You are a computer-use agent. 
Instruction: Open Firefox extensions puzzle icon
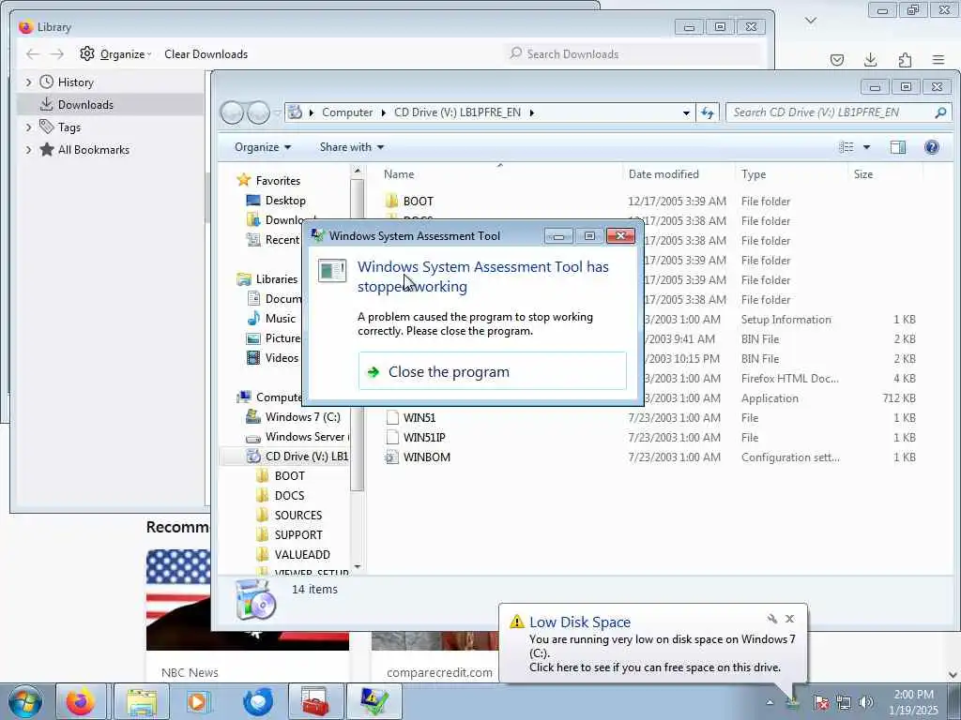905,59
